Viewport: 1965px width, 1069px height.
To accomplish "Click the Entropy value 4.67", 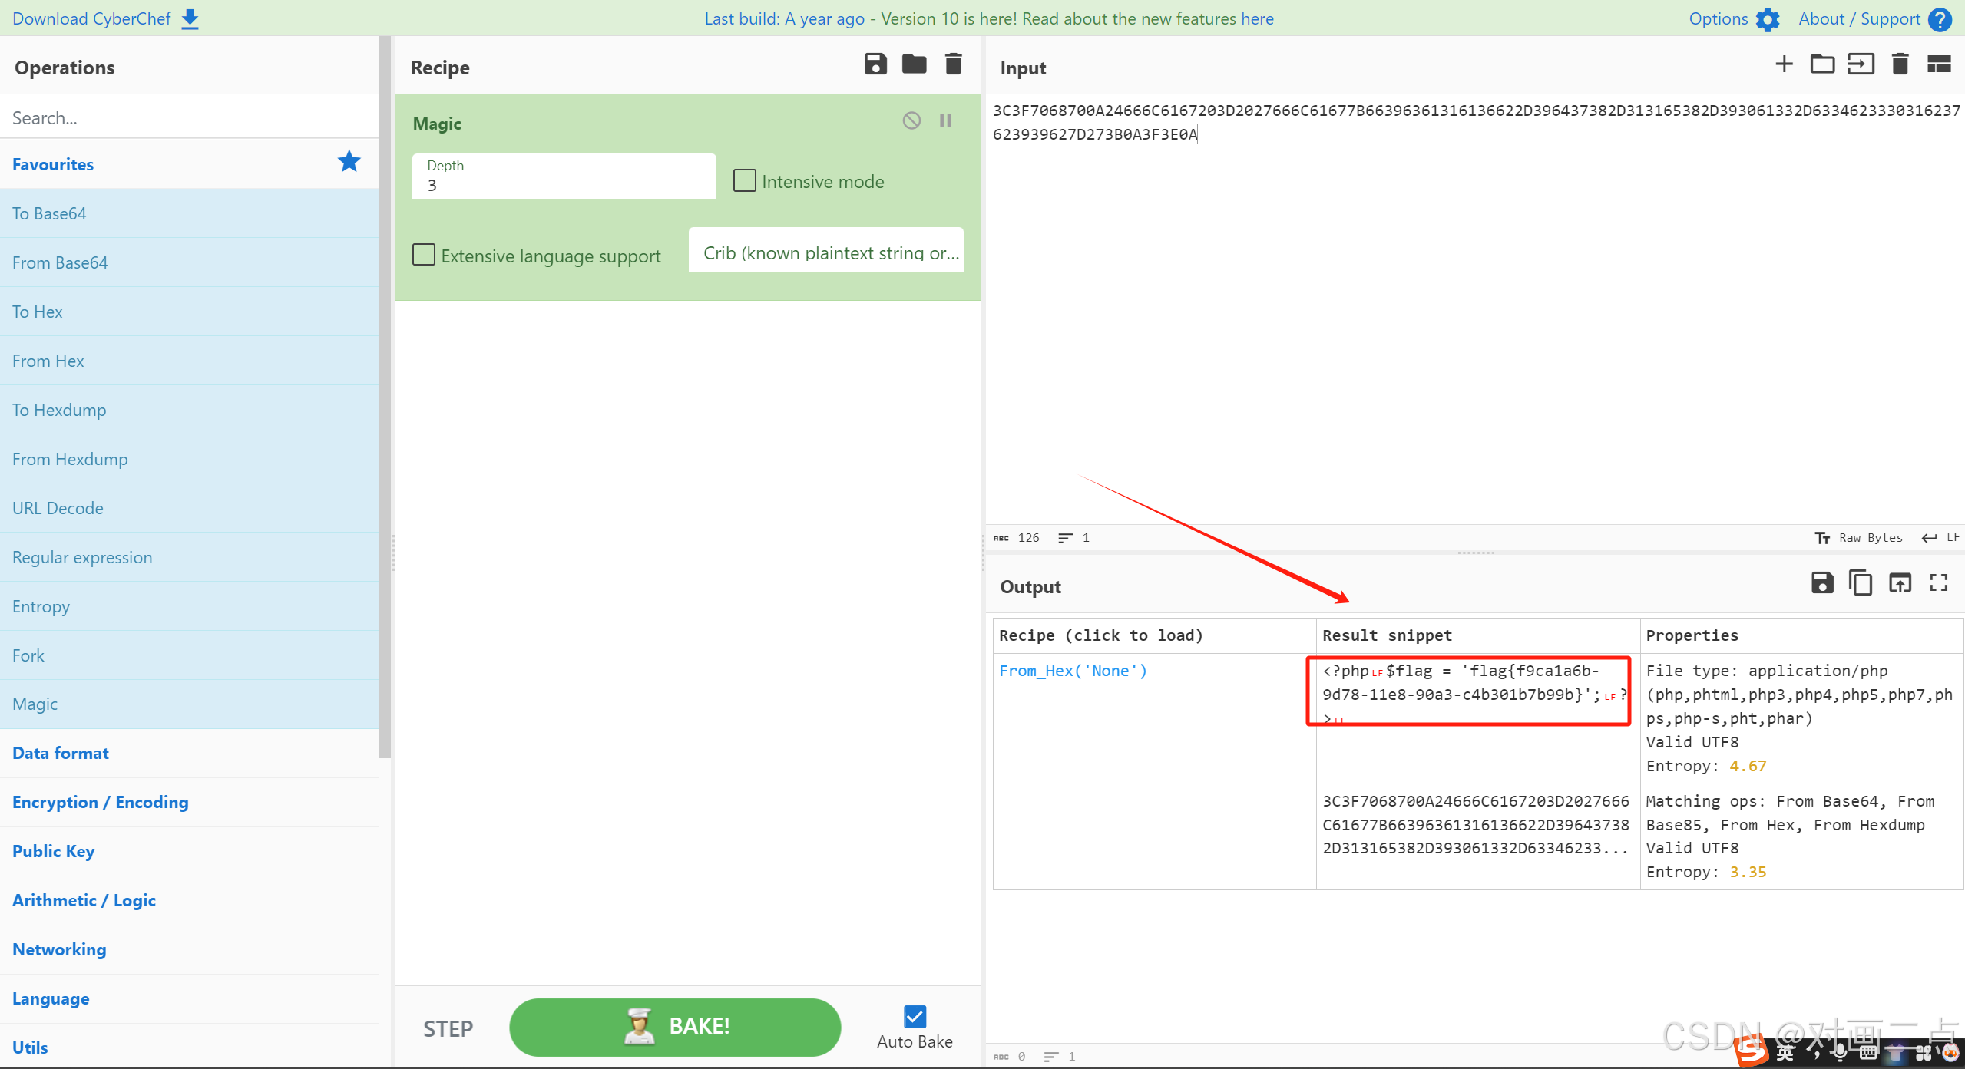I will [1748, 766].
